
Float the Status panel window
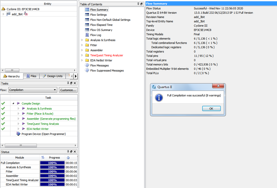[71, 151]
